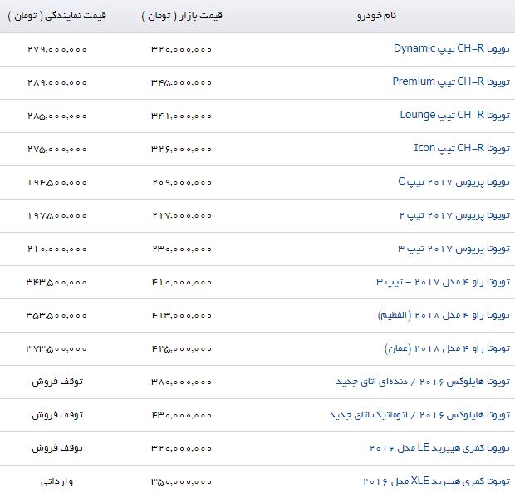Select market price ۴۱۰,۰۰۰,۰۰۰

point(182,282)
